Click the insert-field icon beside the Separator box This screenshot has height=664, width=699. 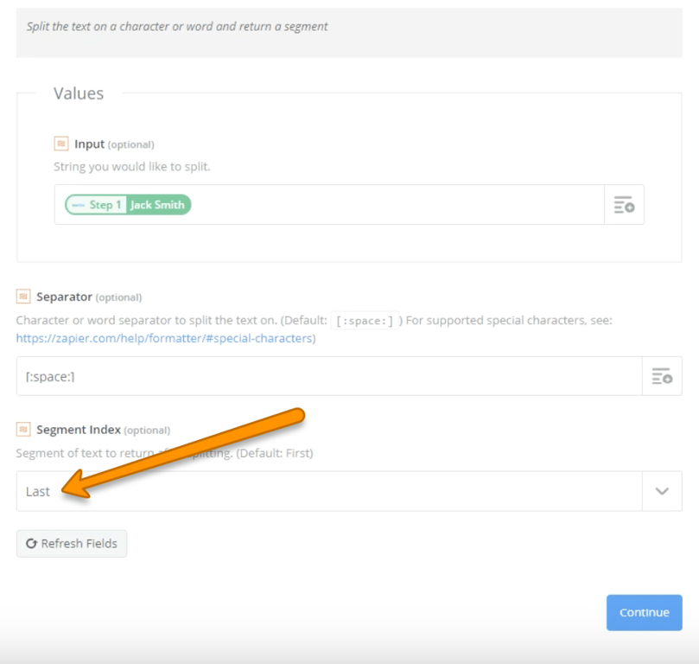point(662,376)
